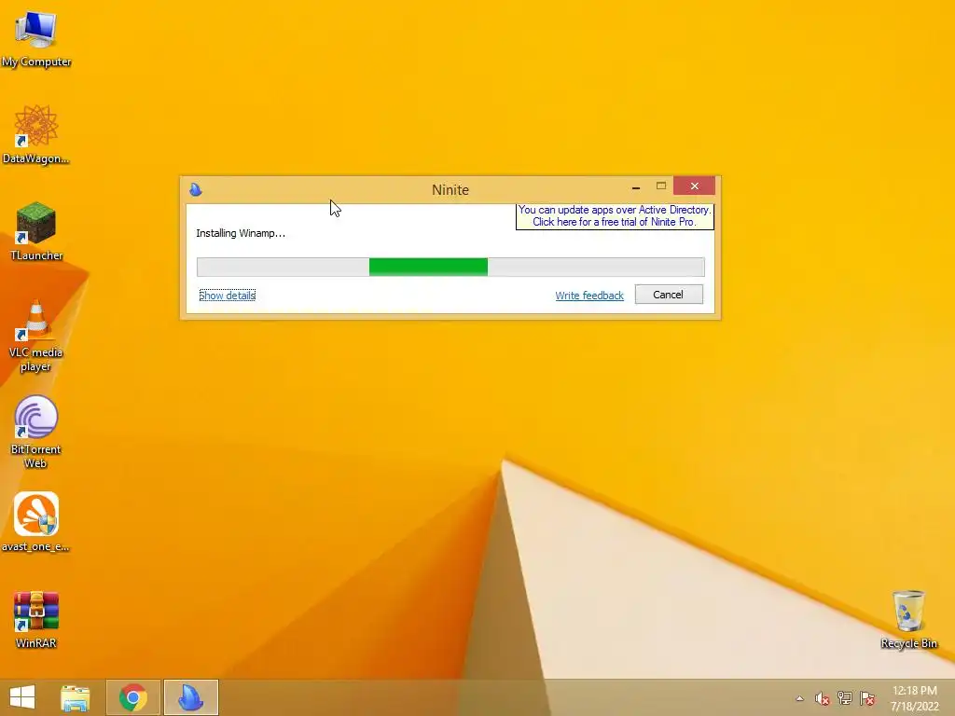
Task: Close the Ninite window
Action: pos(694,186)
